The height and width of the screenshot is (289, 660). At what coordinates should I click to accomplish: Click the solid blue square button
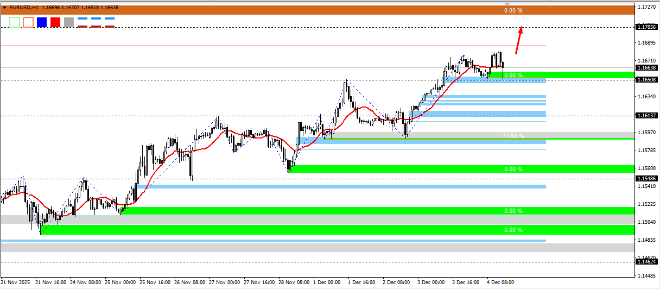point(42,22)
